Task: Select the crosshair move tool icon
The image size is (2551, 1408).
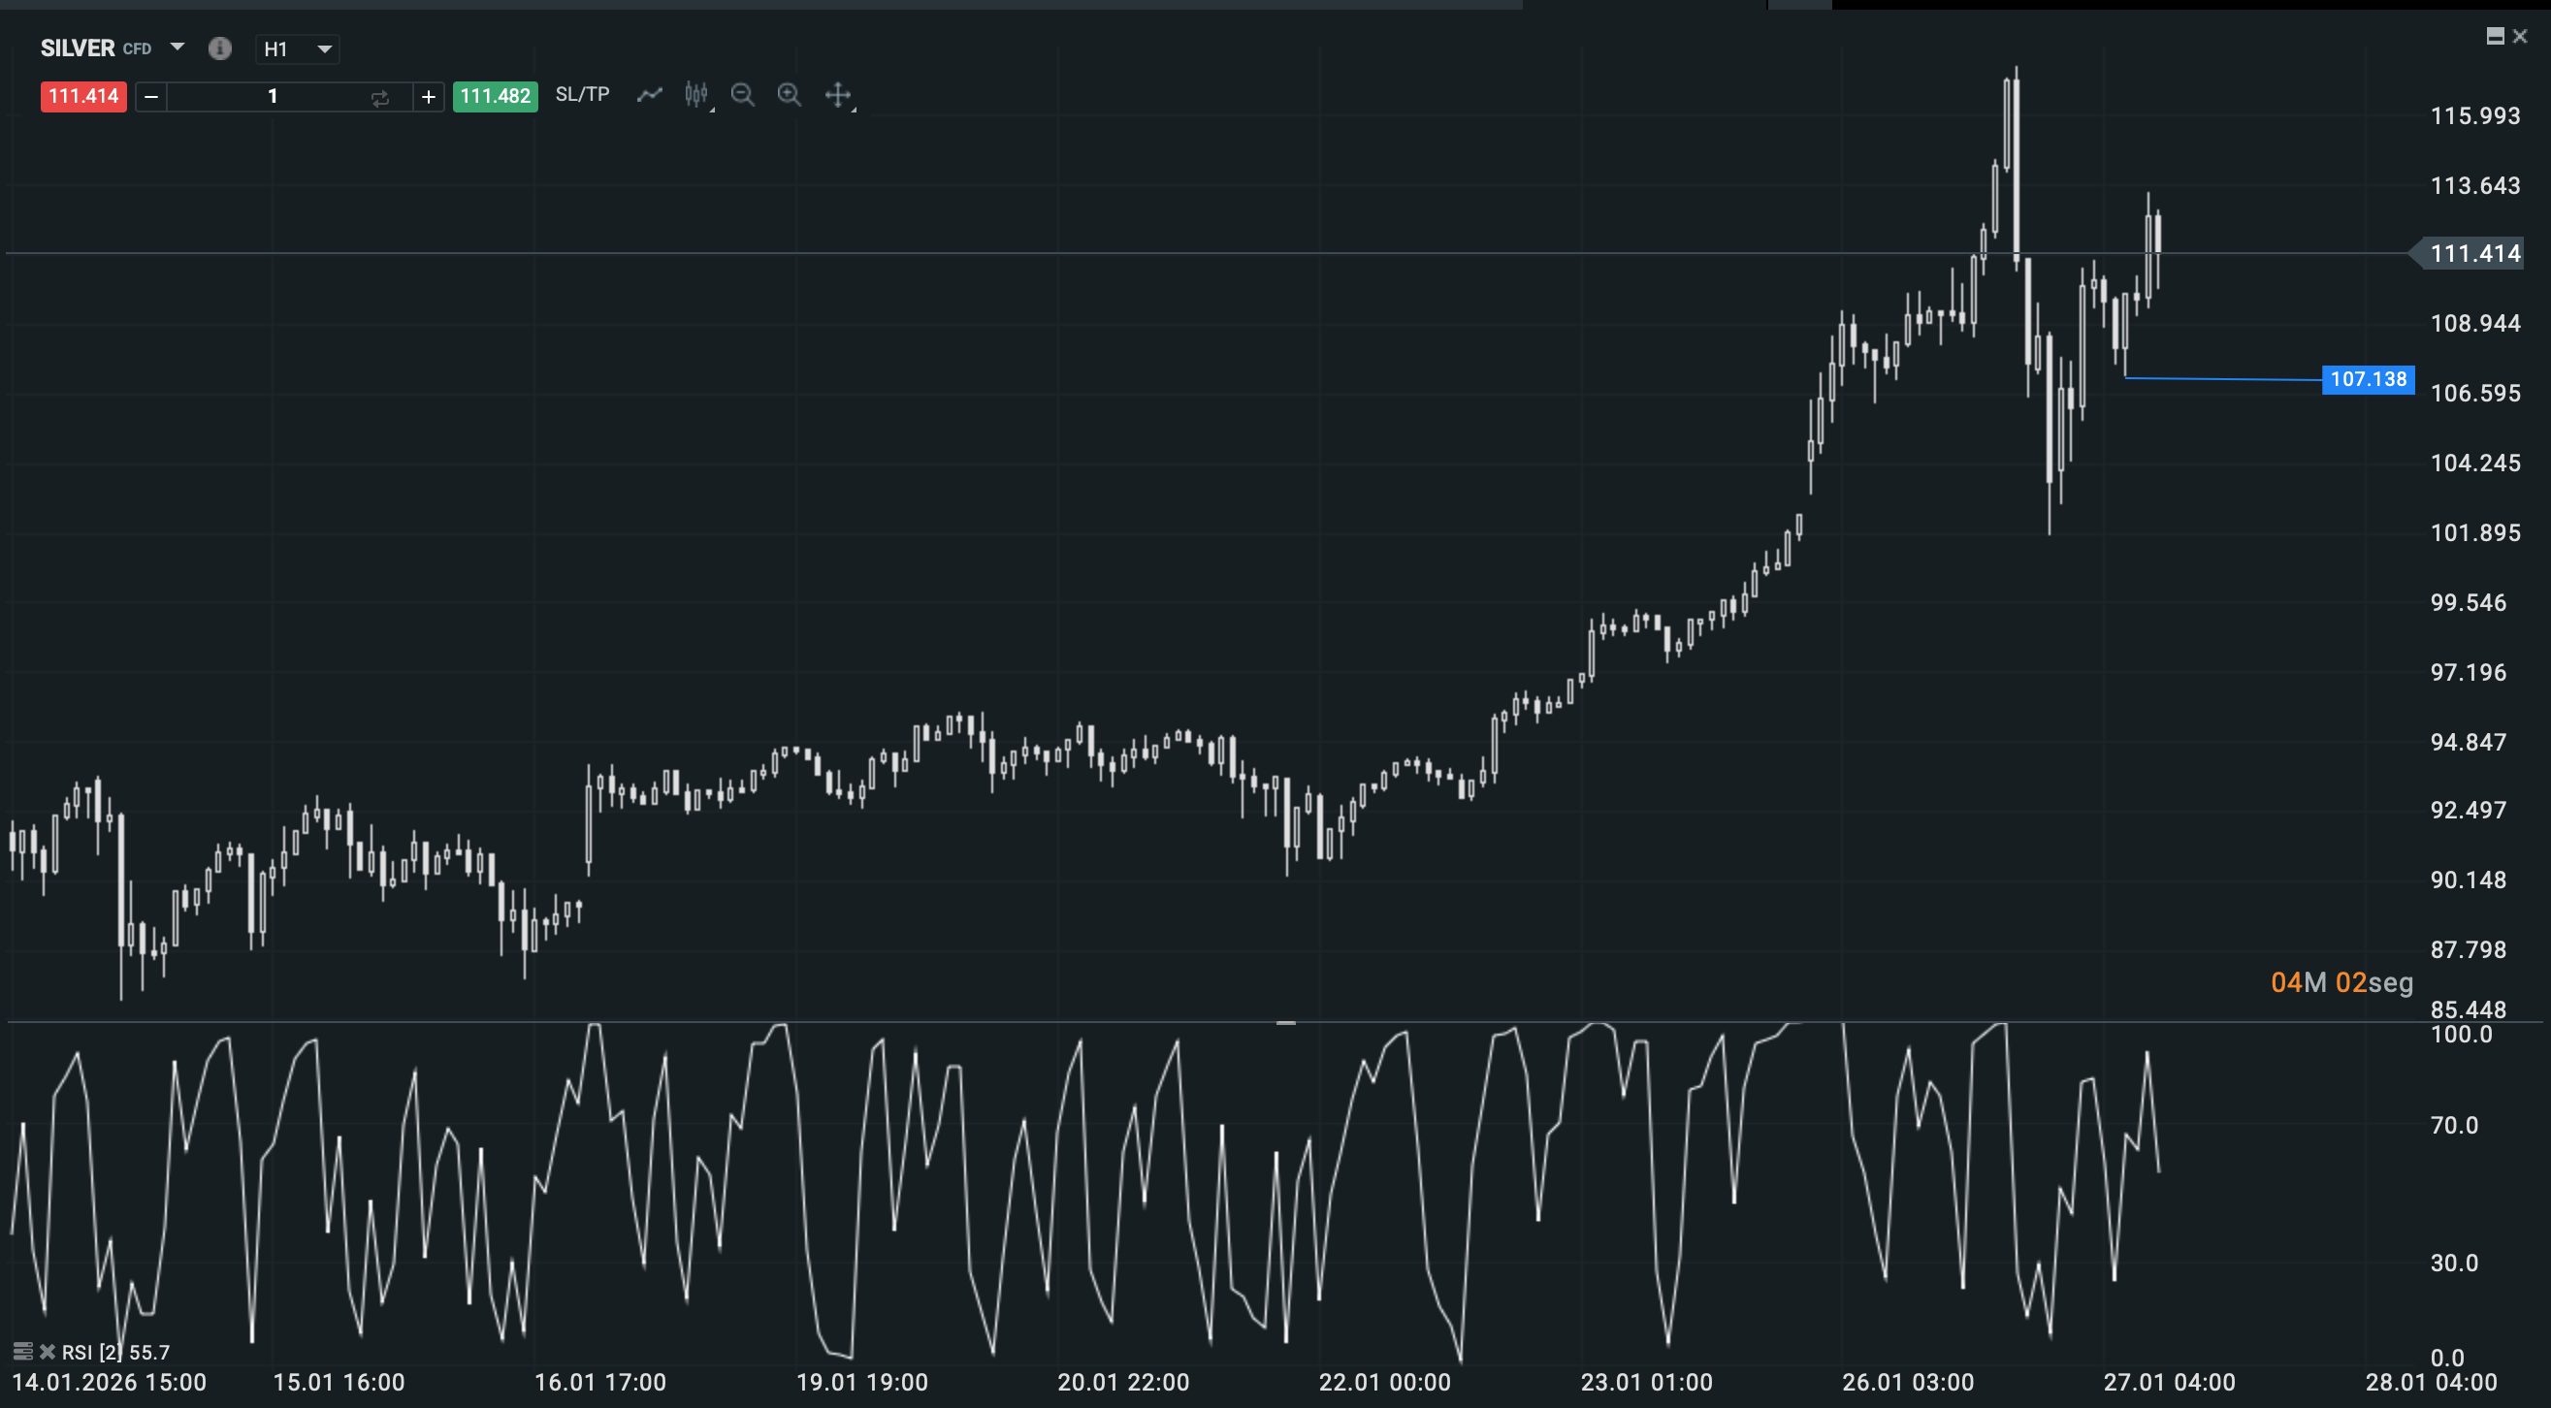Action: coord(838,95)
